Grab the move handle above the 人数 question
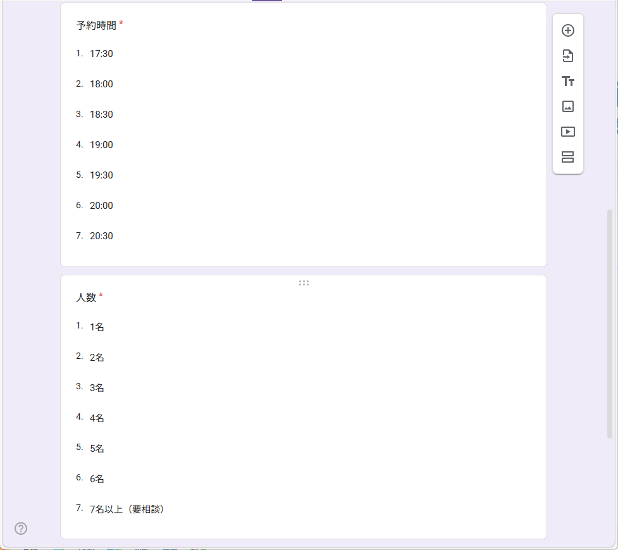 tap(304, 283)
